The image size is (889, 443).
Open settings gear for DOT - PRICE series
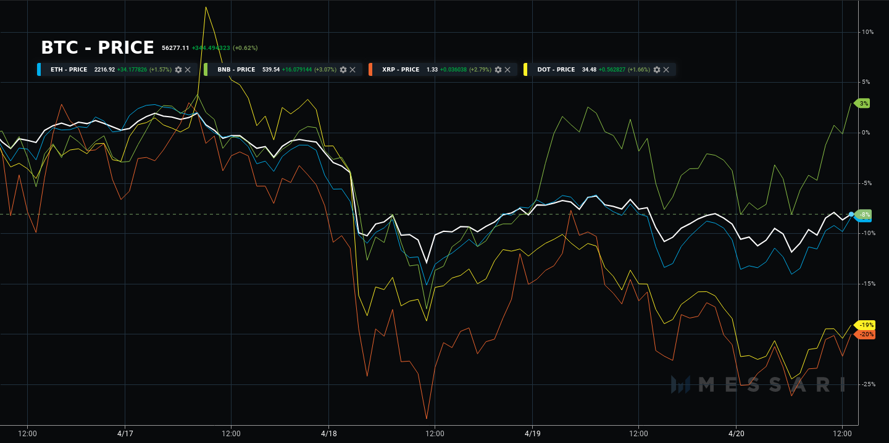[x=657, y=70]
